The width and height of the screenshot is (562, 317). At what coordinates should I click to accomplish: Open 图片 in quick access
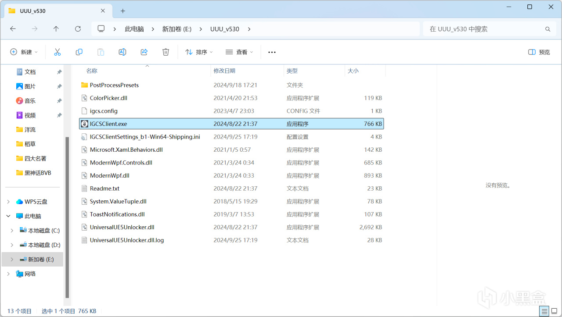coord(30,86)
